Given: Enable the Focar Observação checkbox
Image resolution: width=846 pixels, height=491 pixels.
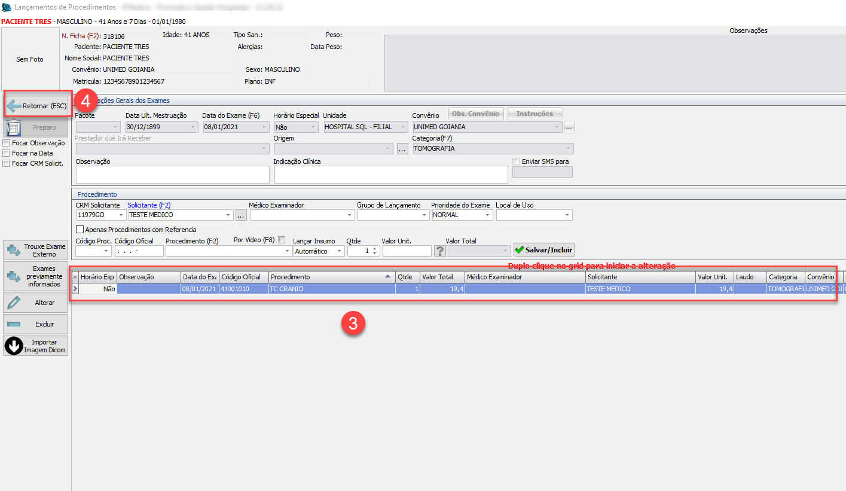Looking at the screenshot, I should click(7, 144).
